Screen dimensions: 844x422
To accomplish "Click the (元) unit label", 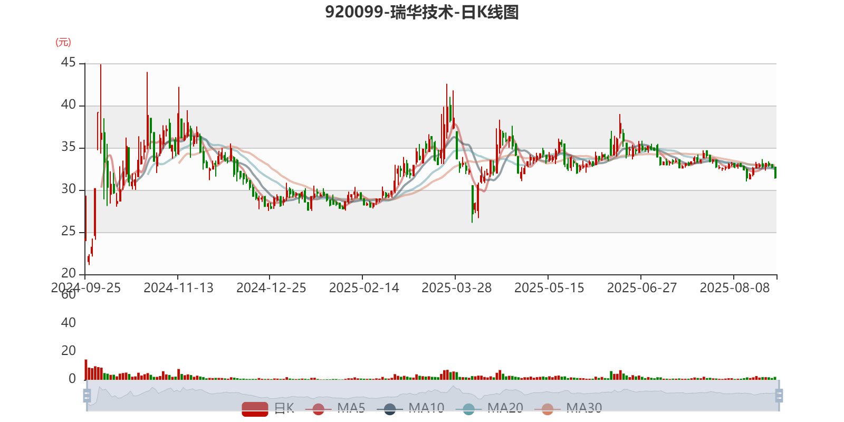I will pyautogui.click(x=63, y=42).
